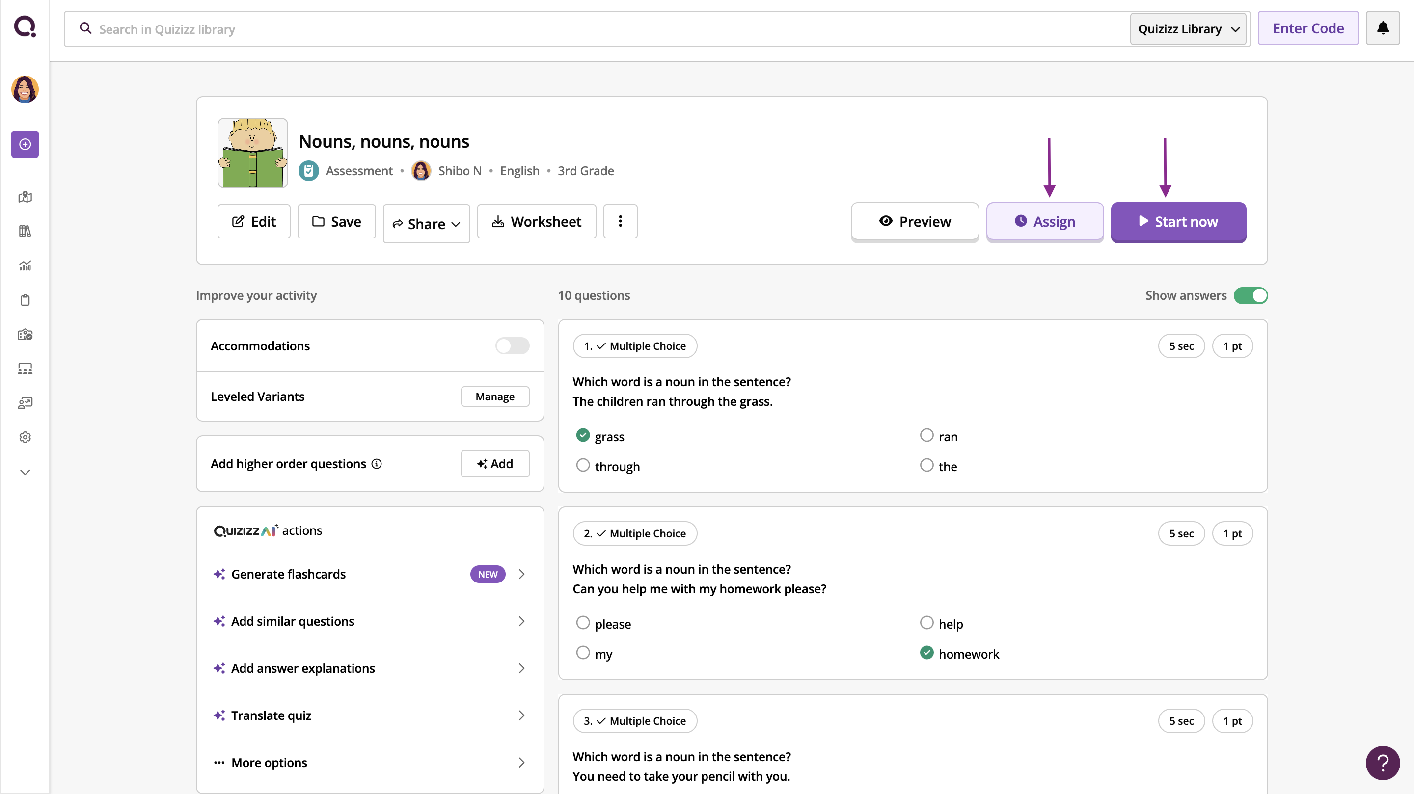The image size is (1414, 794).
Task: Click the help question mark button
Action: coord(1382,762)
